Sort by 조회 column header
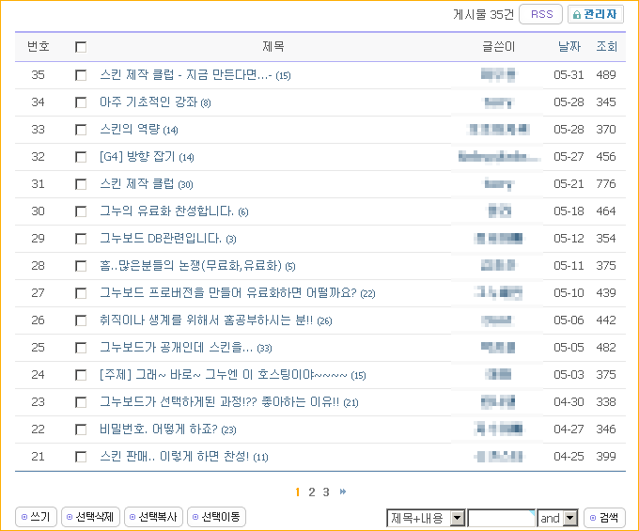The height and width of the screenshot is (531, 639). click(606, 46)
